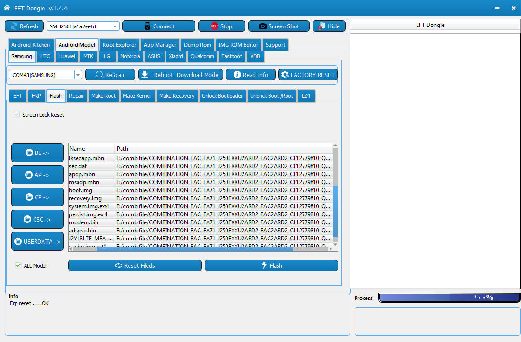
Task: Open the SM-J250F device dropdown
Action: tap(116, 26)
